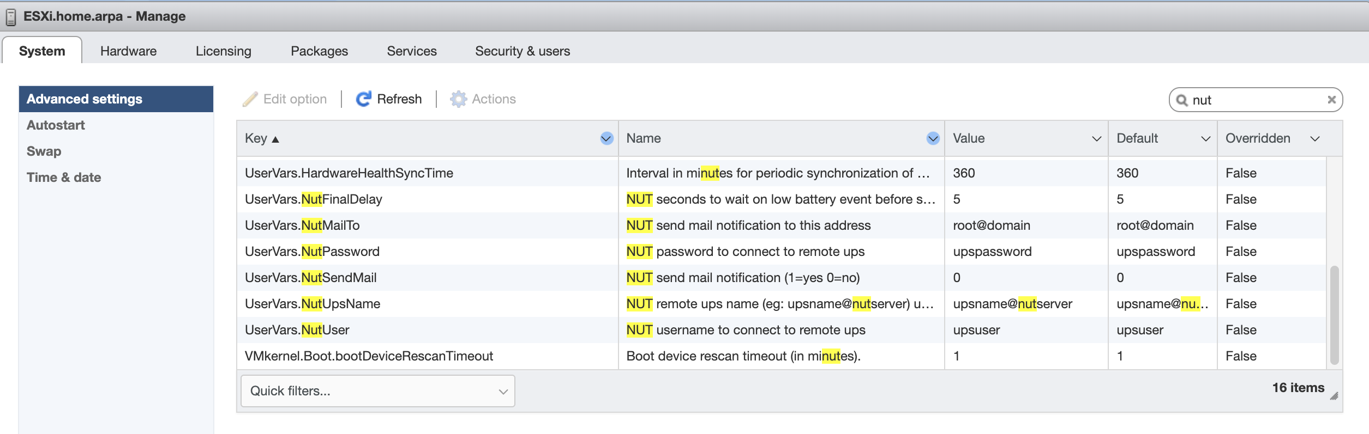Image resolution: width=1369 pixels, height=434 pixels.
Task: Sort by the Name column header
Action: (644, 138)
